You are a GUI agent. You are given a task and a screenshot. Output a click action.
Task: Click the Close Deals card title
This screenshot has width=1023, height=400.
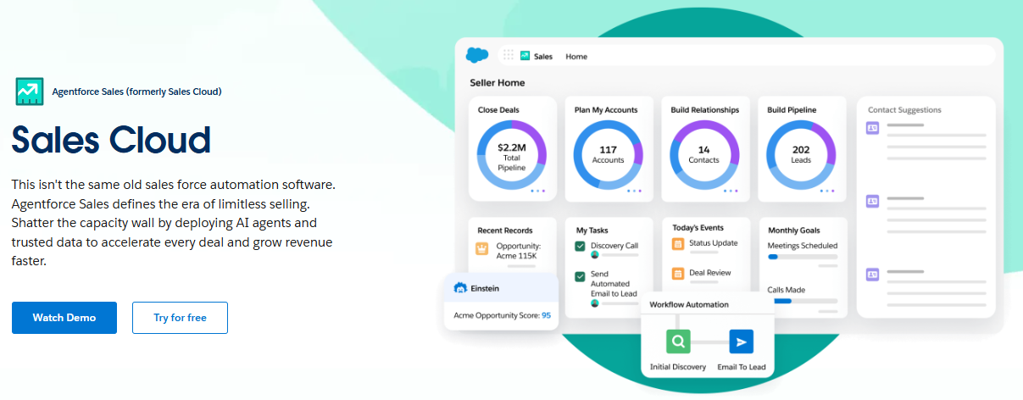tap(498, 110)
